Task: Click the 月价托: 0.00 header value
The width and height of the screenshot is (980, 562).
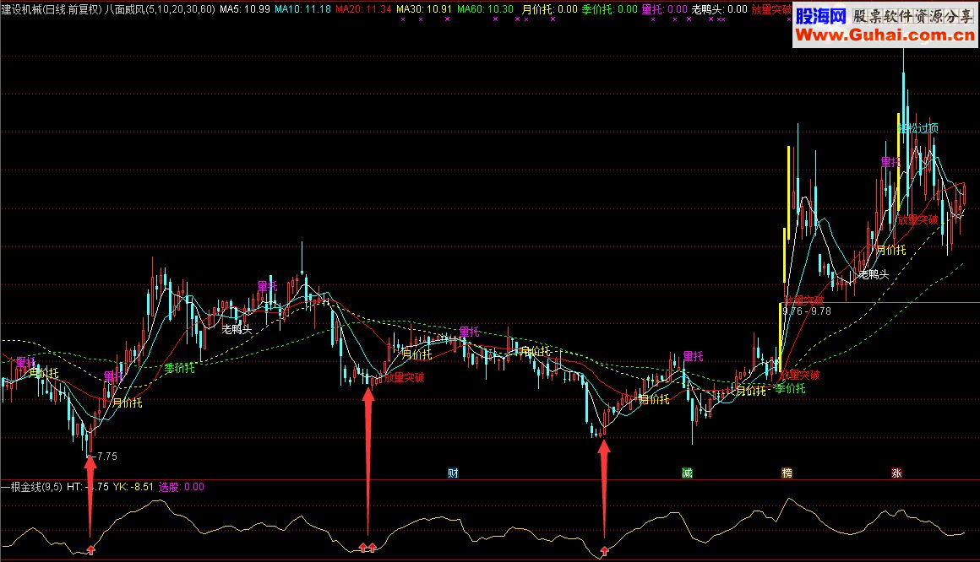Action: click(549, 9)
